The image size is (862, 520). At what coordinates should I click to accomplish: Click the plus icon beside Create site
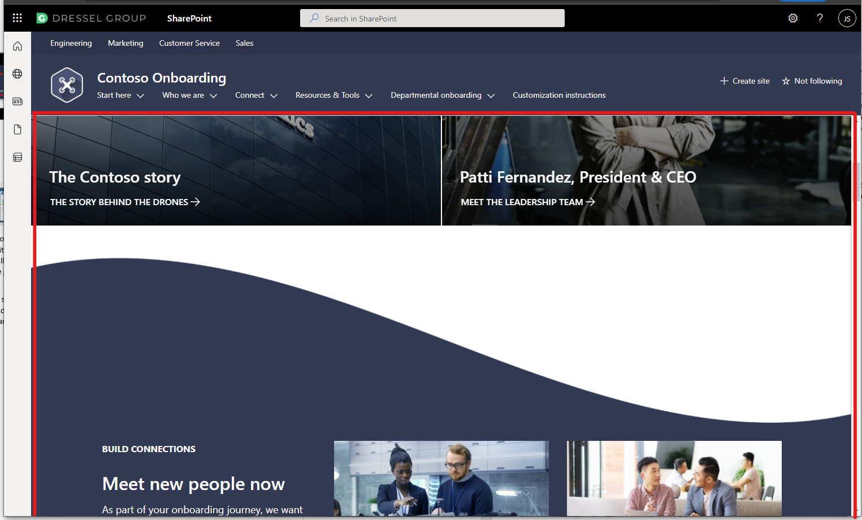tap(724, 81)
